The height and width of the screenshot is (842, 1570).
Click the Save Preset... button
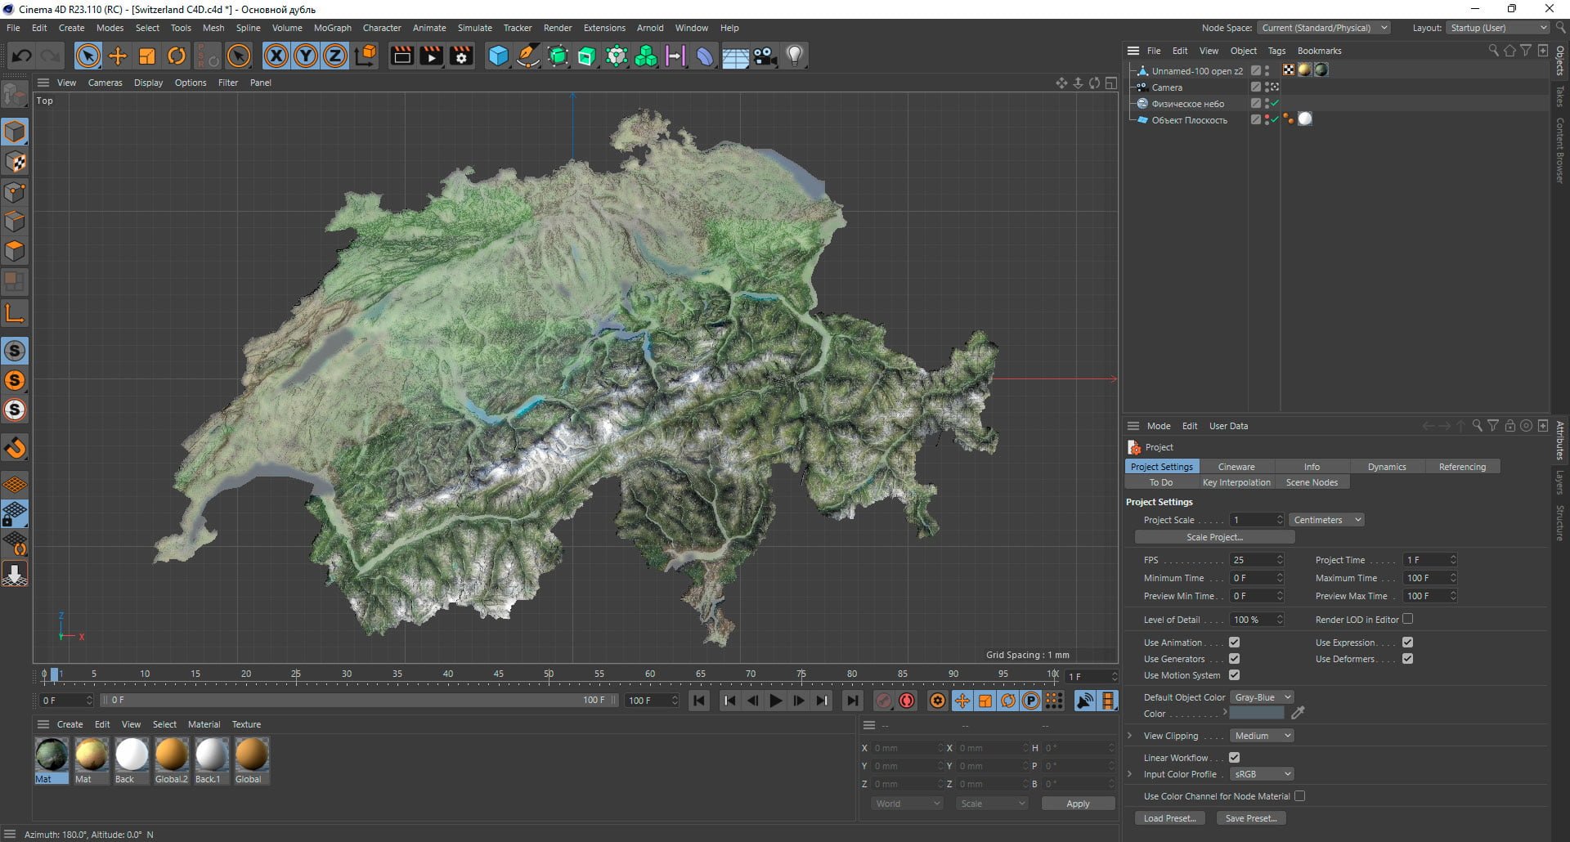[x=1250, y=818]
